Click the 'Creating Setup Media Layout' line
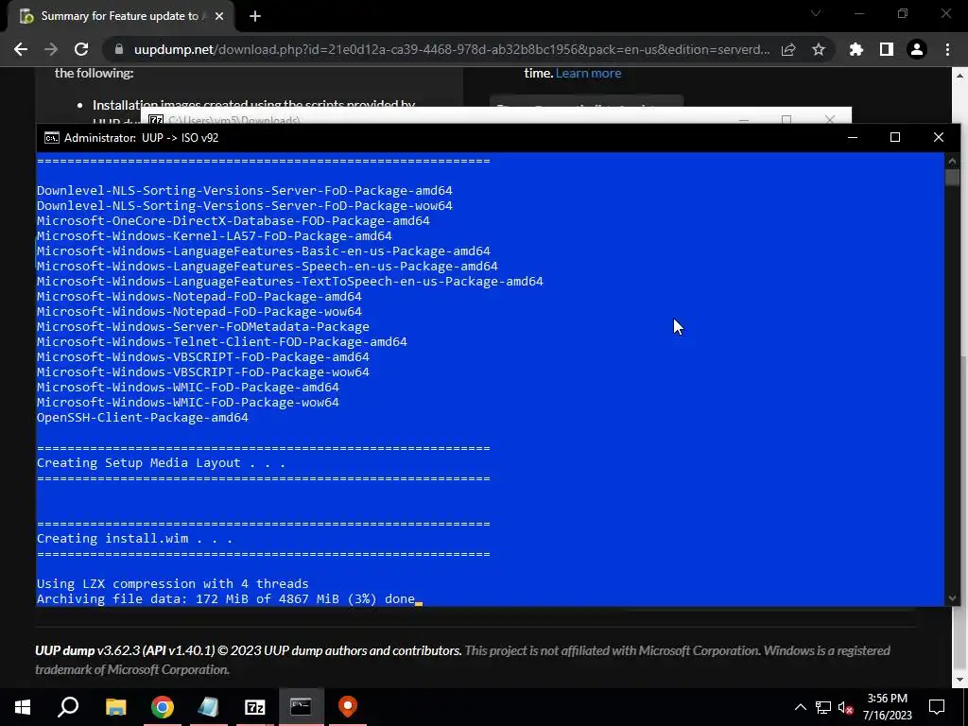Viewport: 968px width, 726px height. (161, 463)
